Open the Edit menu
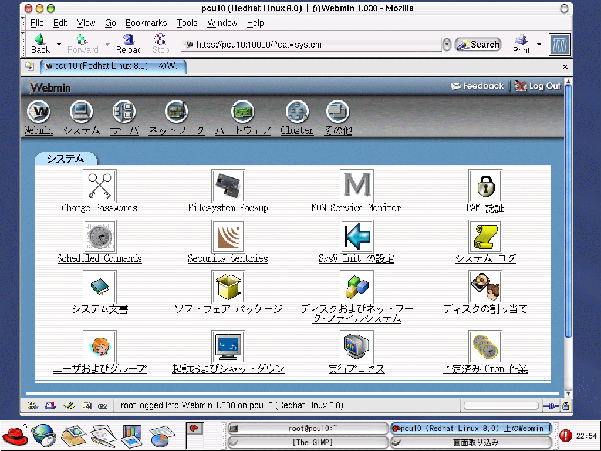 click(x=60, y=23)
